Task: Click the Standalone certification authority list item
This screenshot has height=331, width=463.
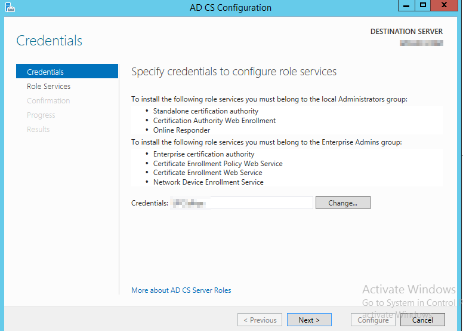Action: (205, 111)
